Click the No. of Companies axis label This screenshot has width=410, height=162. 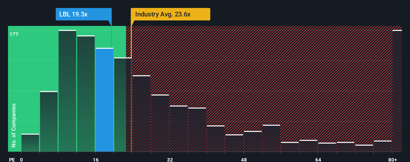14,125
